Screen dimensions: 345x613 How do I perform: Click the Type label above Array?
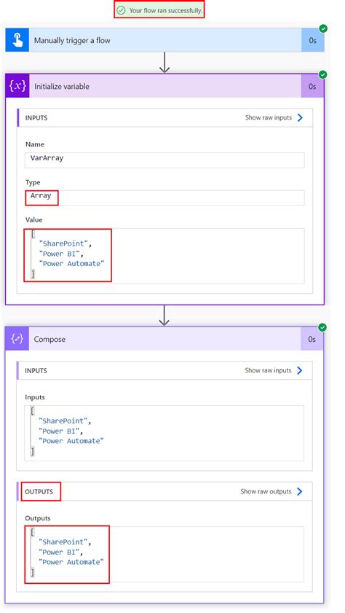(33, 182)
